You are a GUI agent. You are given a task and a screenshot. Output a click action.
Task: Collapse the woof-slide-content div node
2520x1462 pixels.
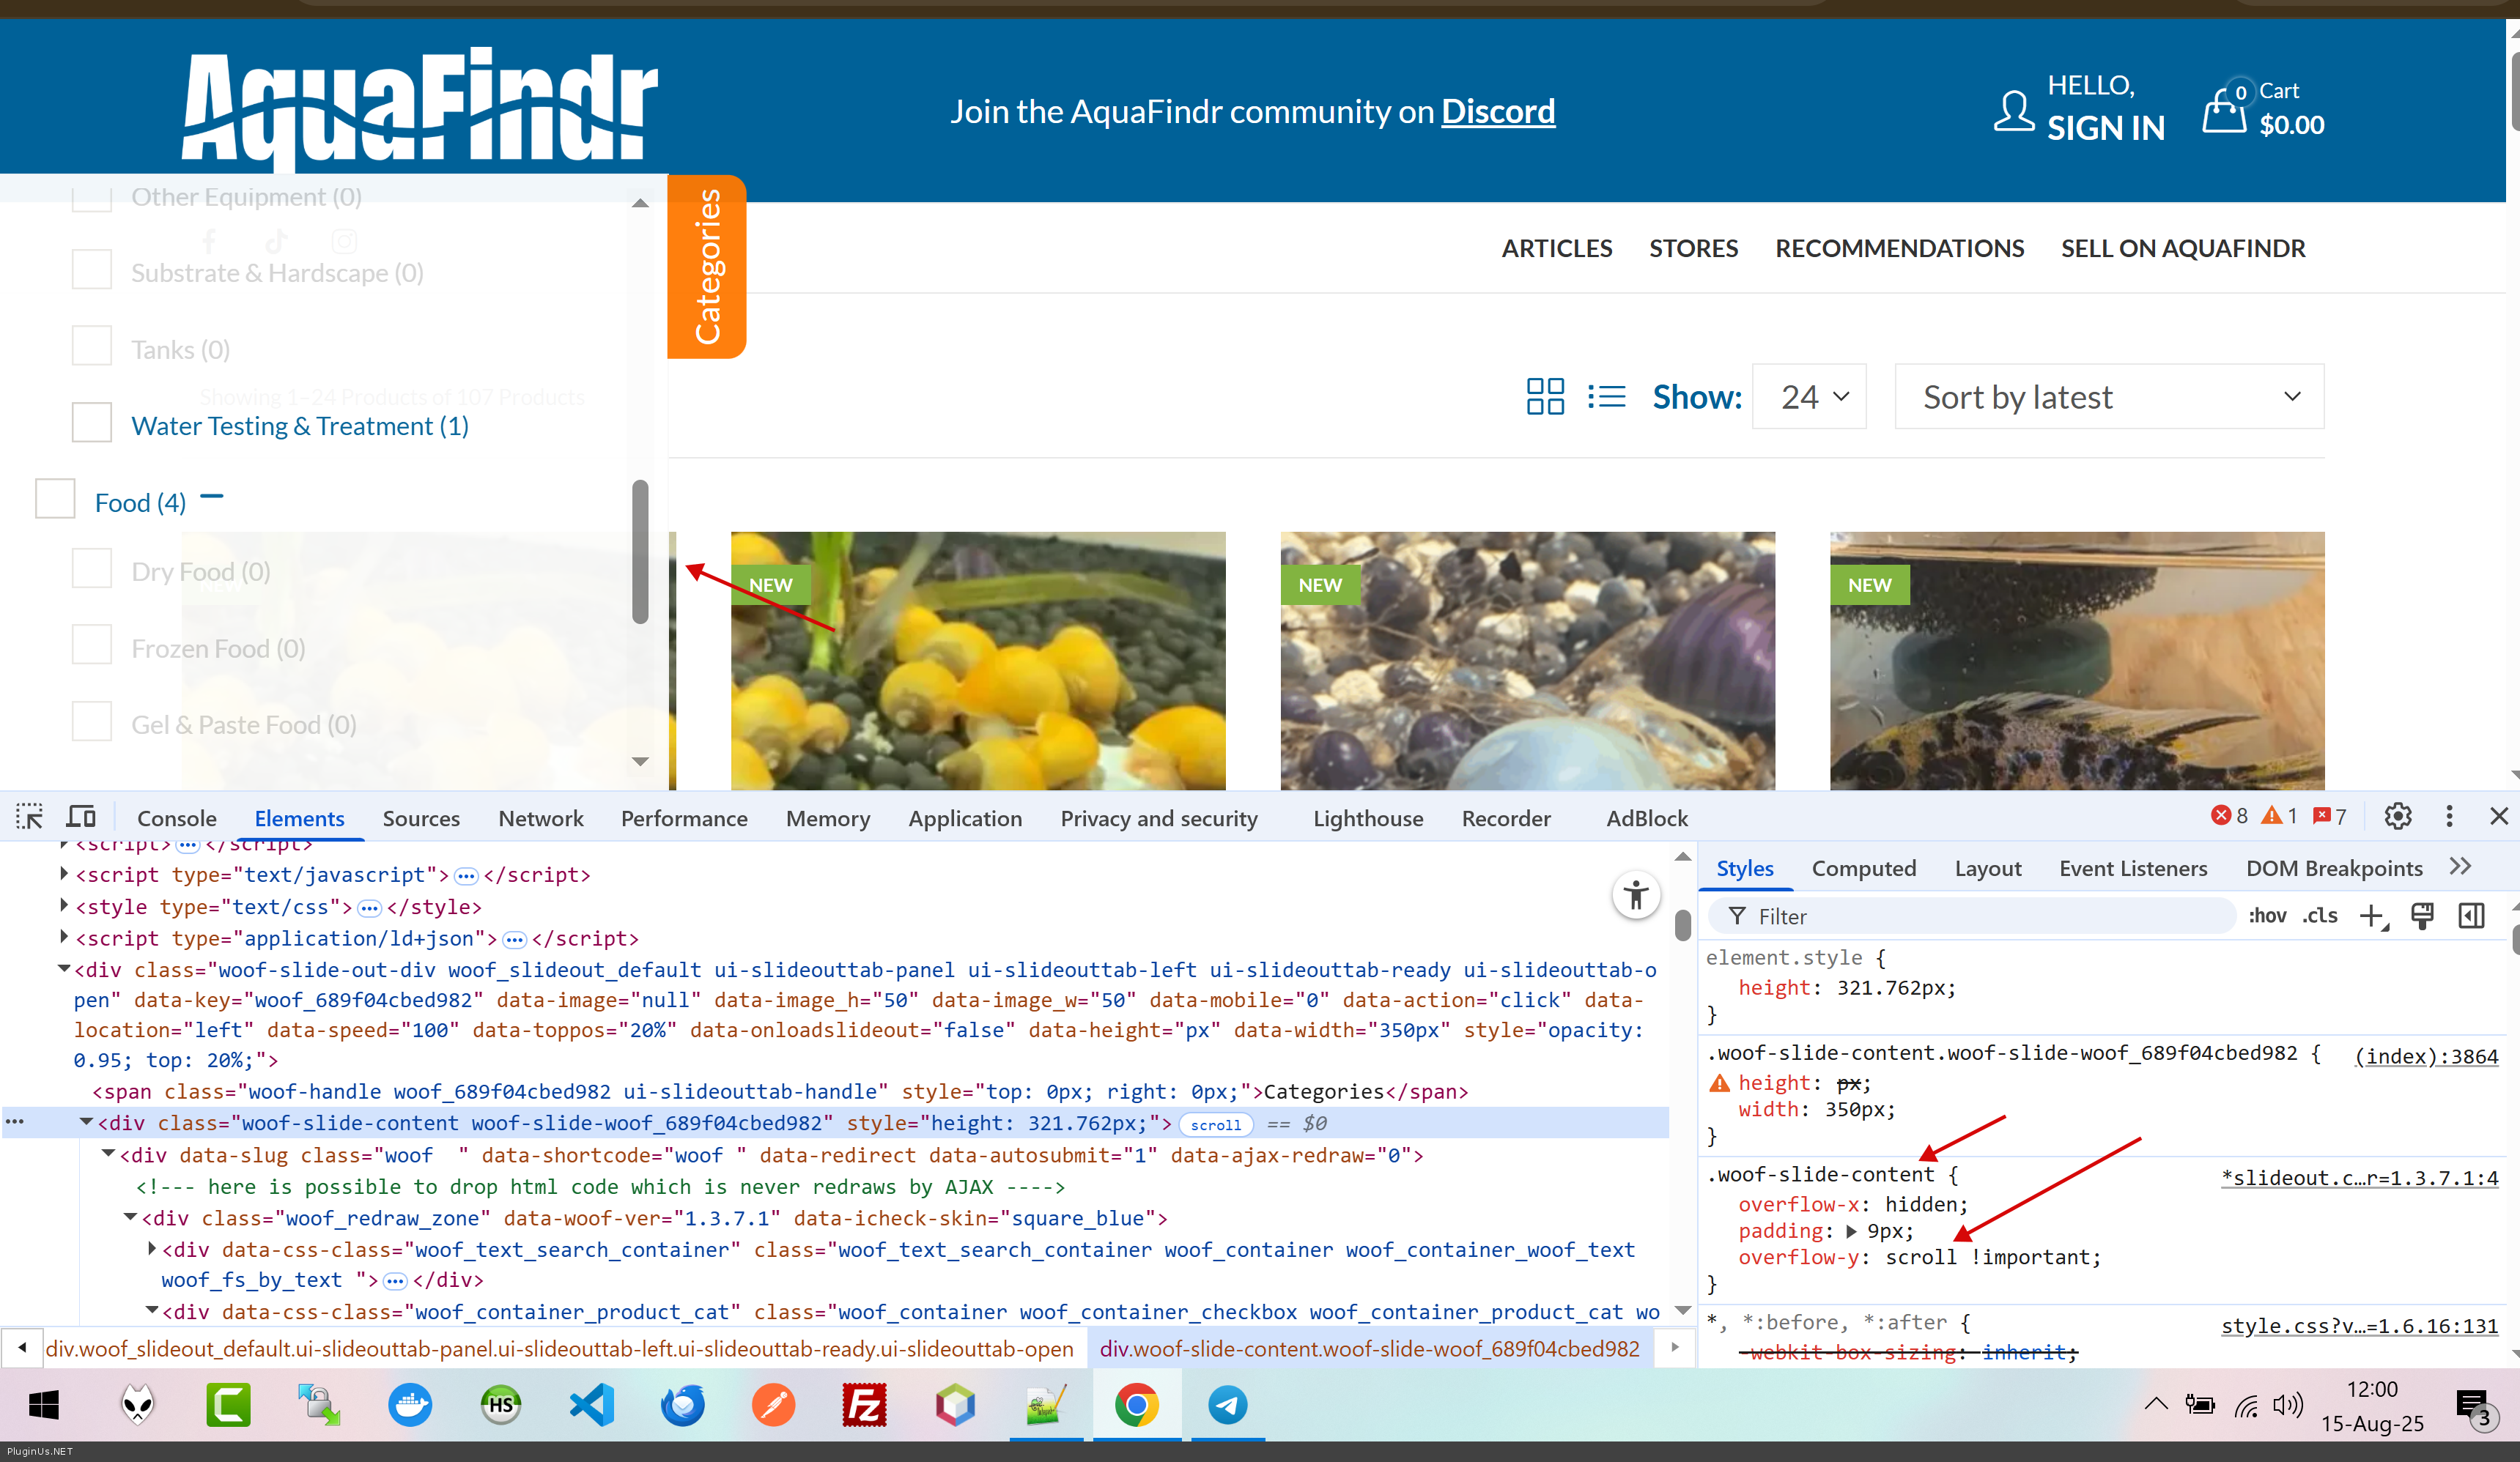pyautogui.click(x=87, y=1122)
